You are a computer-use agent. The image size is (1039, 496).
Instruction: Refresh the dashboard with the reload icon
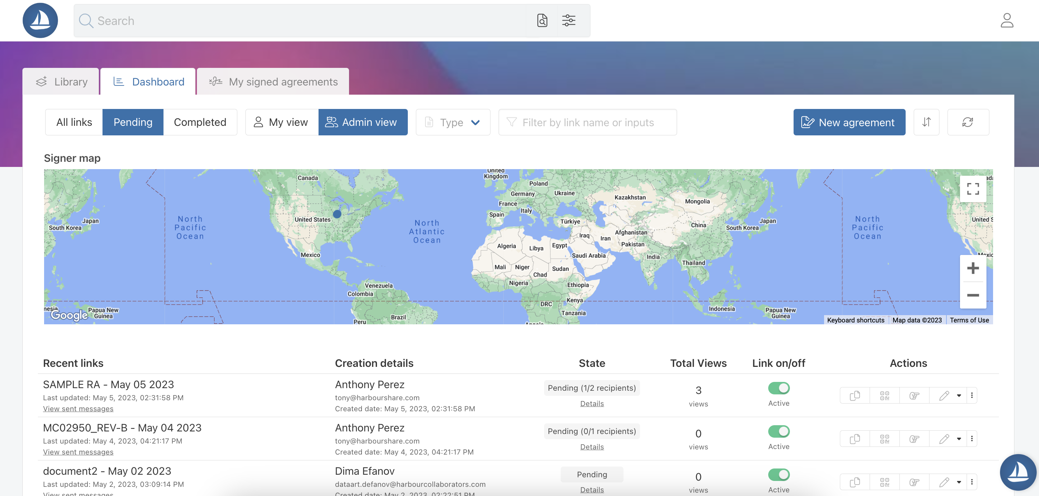pyautogui.click(x=968, y=122)
